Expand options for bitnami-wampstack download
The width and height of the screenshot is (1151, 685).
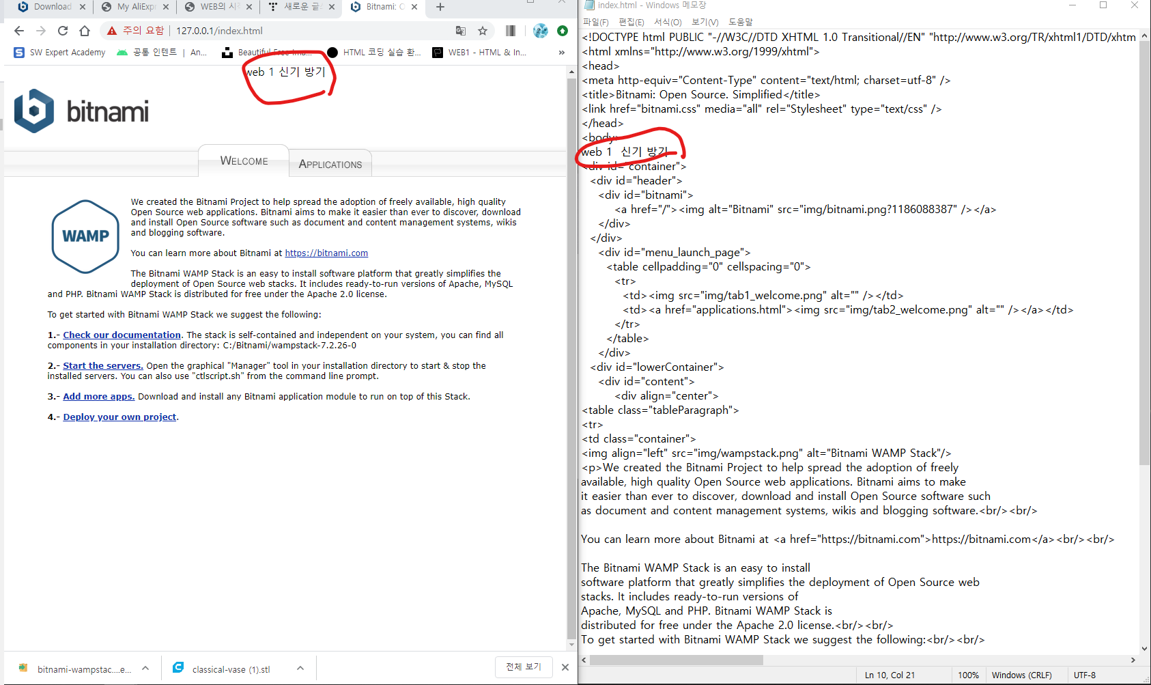click(x=145, y=669)
